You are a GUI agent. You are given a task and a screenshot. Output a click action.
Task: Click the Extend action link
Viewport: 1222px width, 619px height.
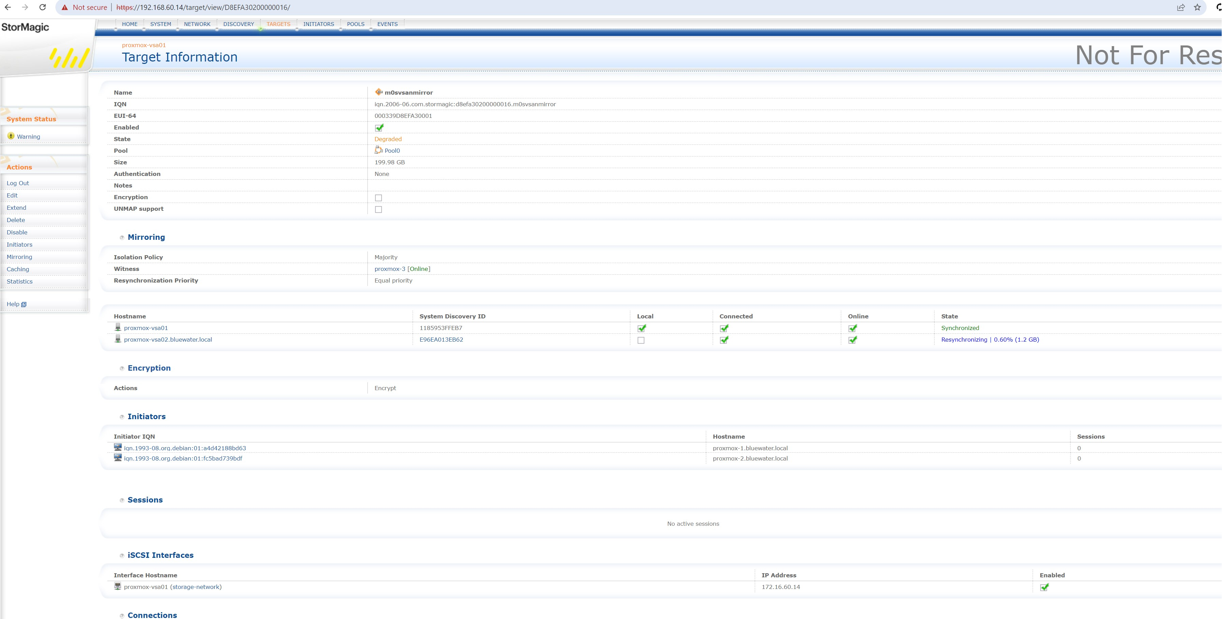[x=16, y=208]
